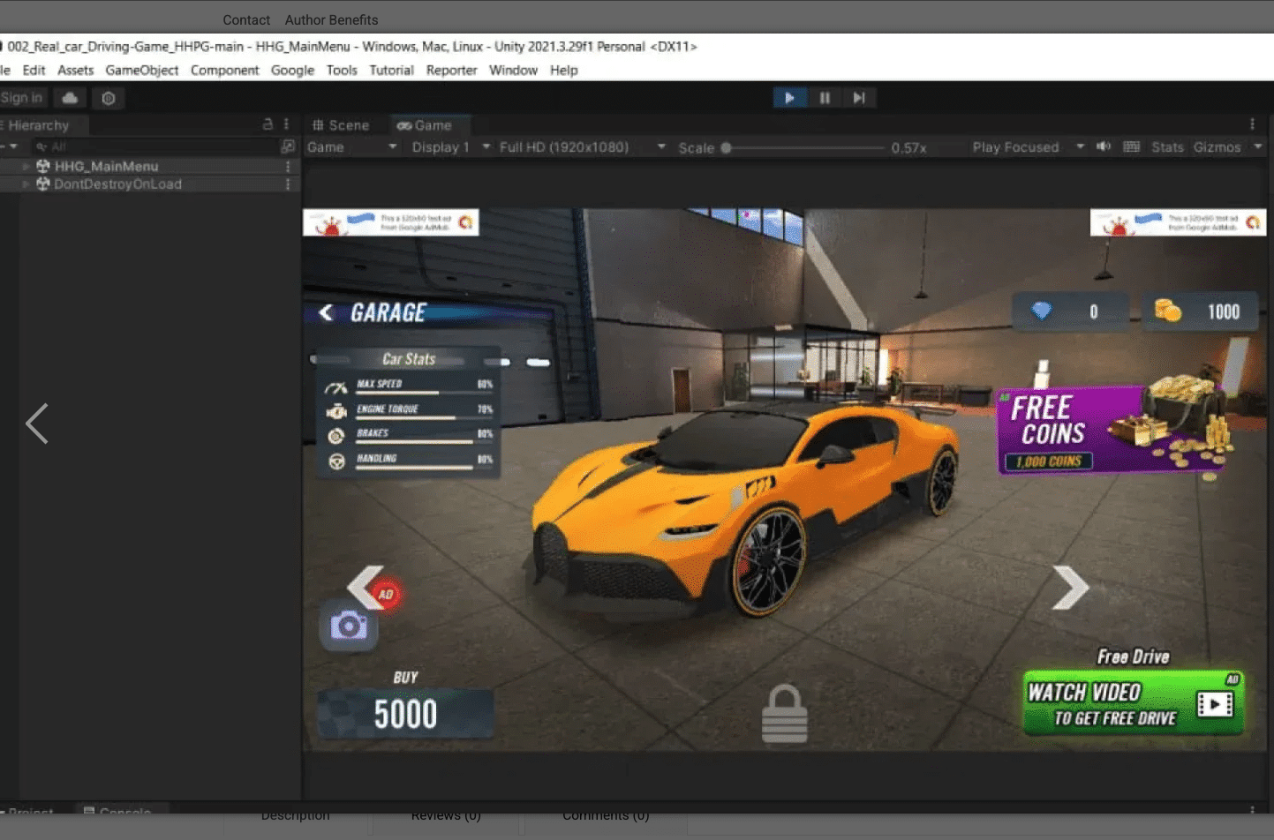Expand the HHG_MainMenu scene tree
1274x840 pixels.
coord(26,166)
